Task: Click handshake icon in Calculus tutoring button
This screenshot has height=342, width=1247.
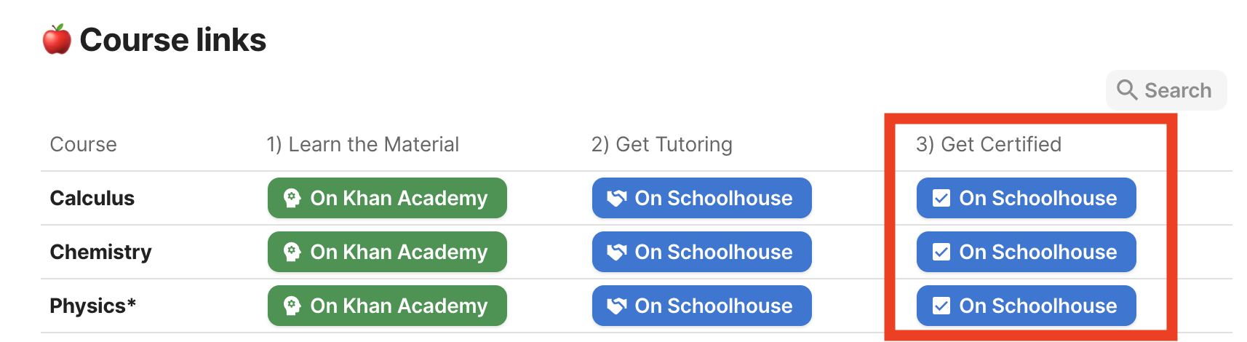Action: [x=616, y=198]
